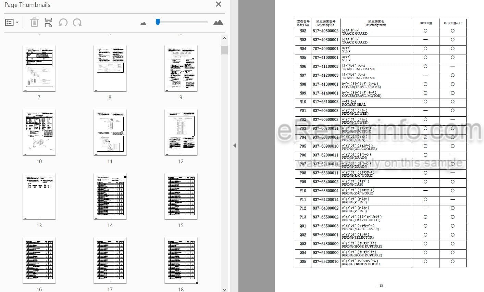Screen dimensions: 484x292
Task: Rotate pages clockwise
Action: (x=77, y=23)
